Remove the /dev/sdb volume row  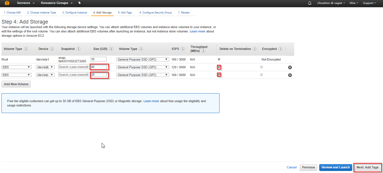[x=290, y=67]
